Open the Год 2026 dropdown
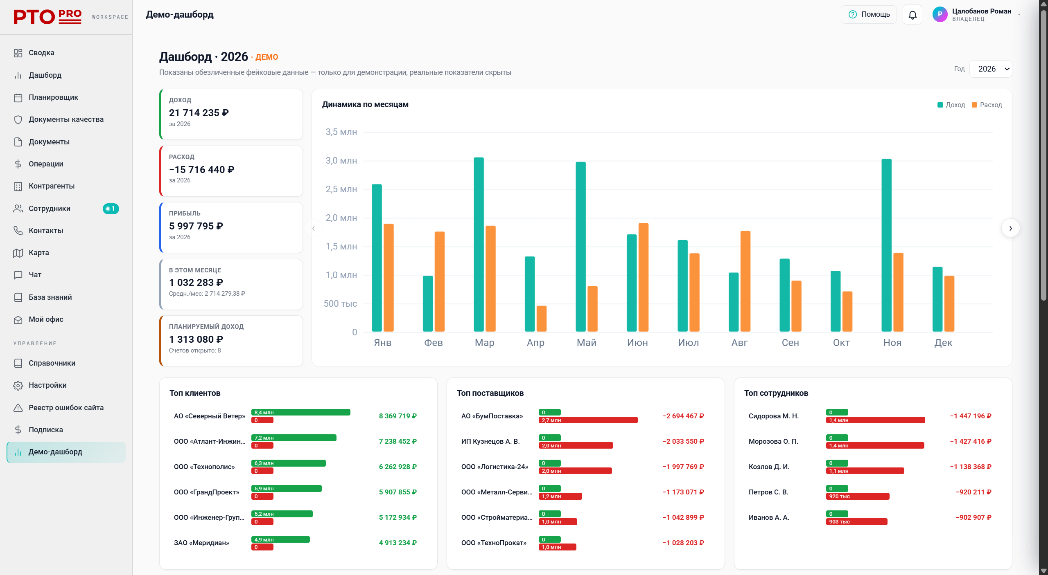The height and width of the screenshot is (575, 1048). (991, 69)
